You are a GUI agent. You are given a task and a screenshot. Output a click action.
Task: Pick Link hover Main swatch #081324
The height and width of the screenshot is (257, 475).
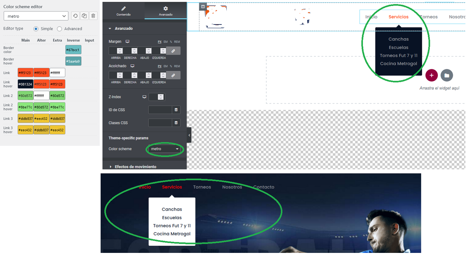click(x=25, y=84)
